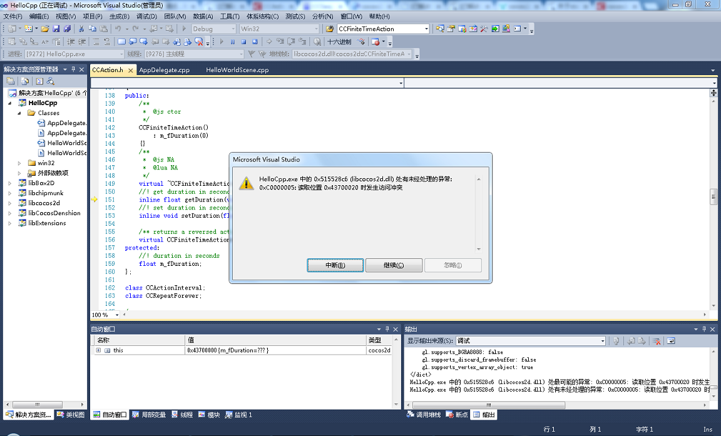Select the libcocos2d project in tree
Image resolution: width=721 pixels, height=436 pixels.
tap(44, 203)
